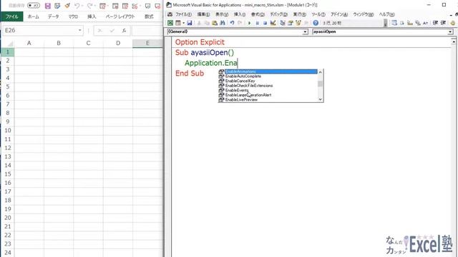This screenshot has height=257, width=458.
Task: Switch to the Excel データ tab
Action: coord(54,16)
